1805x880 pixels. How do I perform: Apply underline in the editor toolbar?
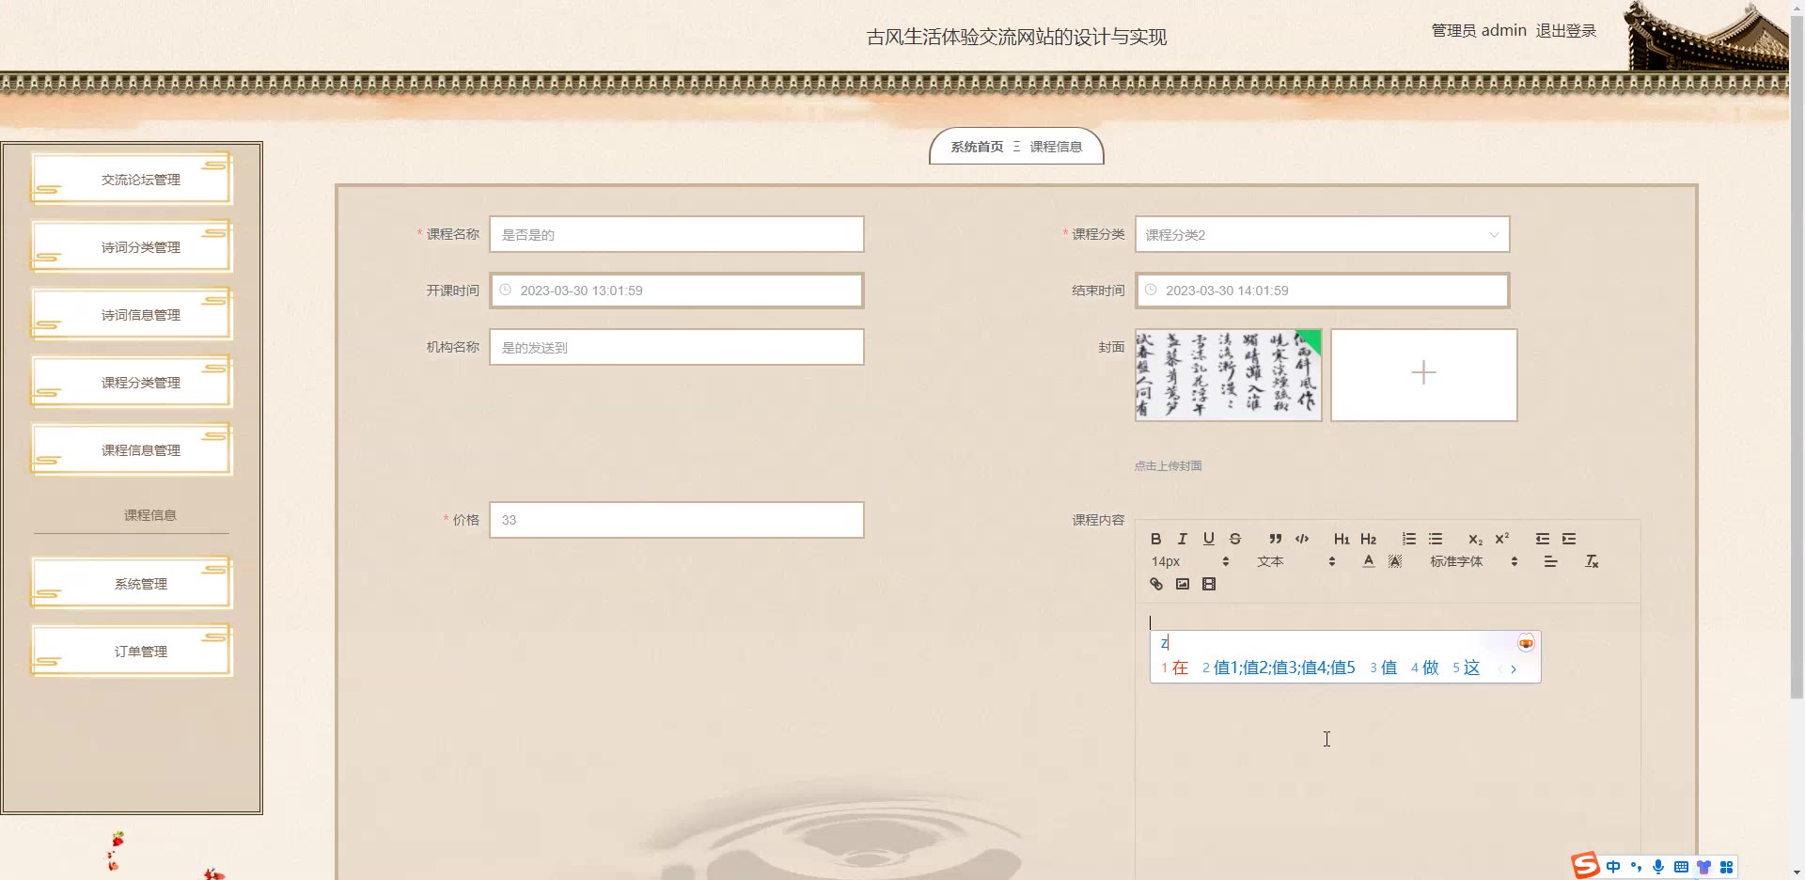[1208, 539]
